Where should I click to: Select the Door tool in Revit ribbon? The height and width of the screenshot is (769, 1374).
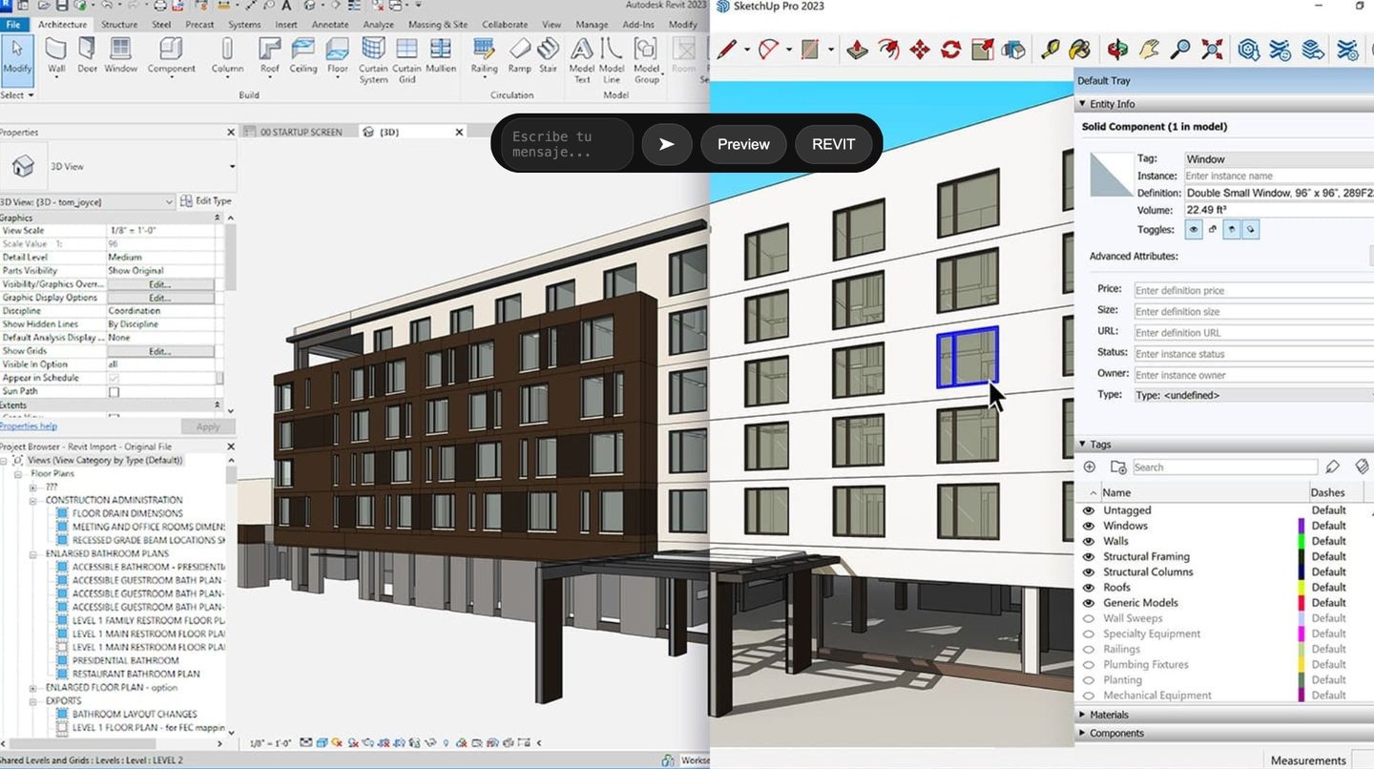[87, 54]
